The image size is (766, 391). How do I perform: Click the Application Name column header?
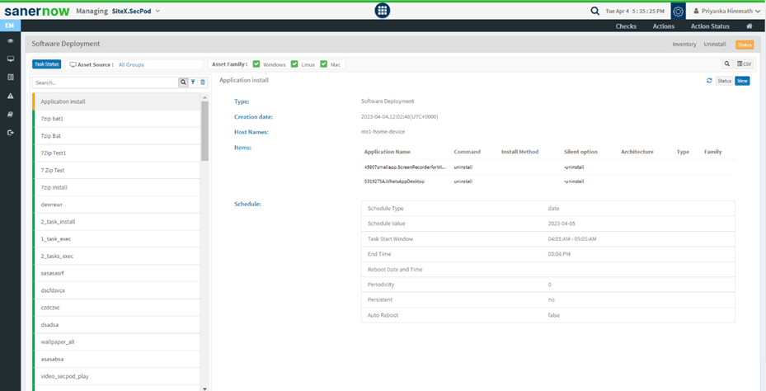pos(388,152)
